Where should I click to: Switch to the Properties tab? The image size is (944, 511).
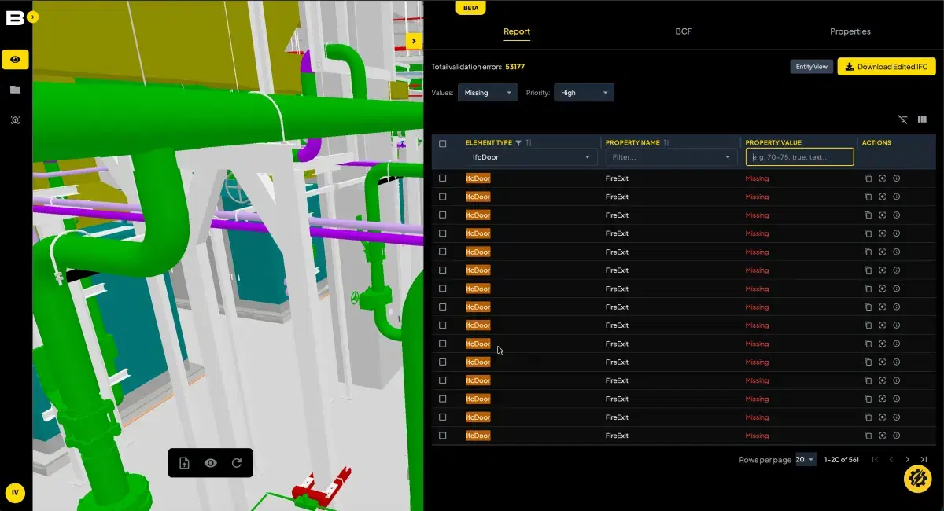click(x=850, y=31)
